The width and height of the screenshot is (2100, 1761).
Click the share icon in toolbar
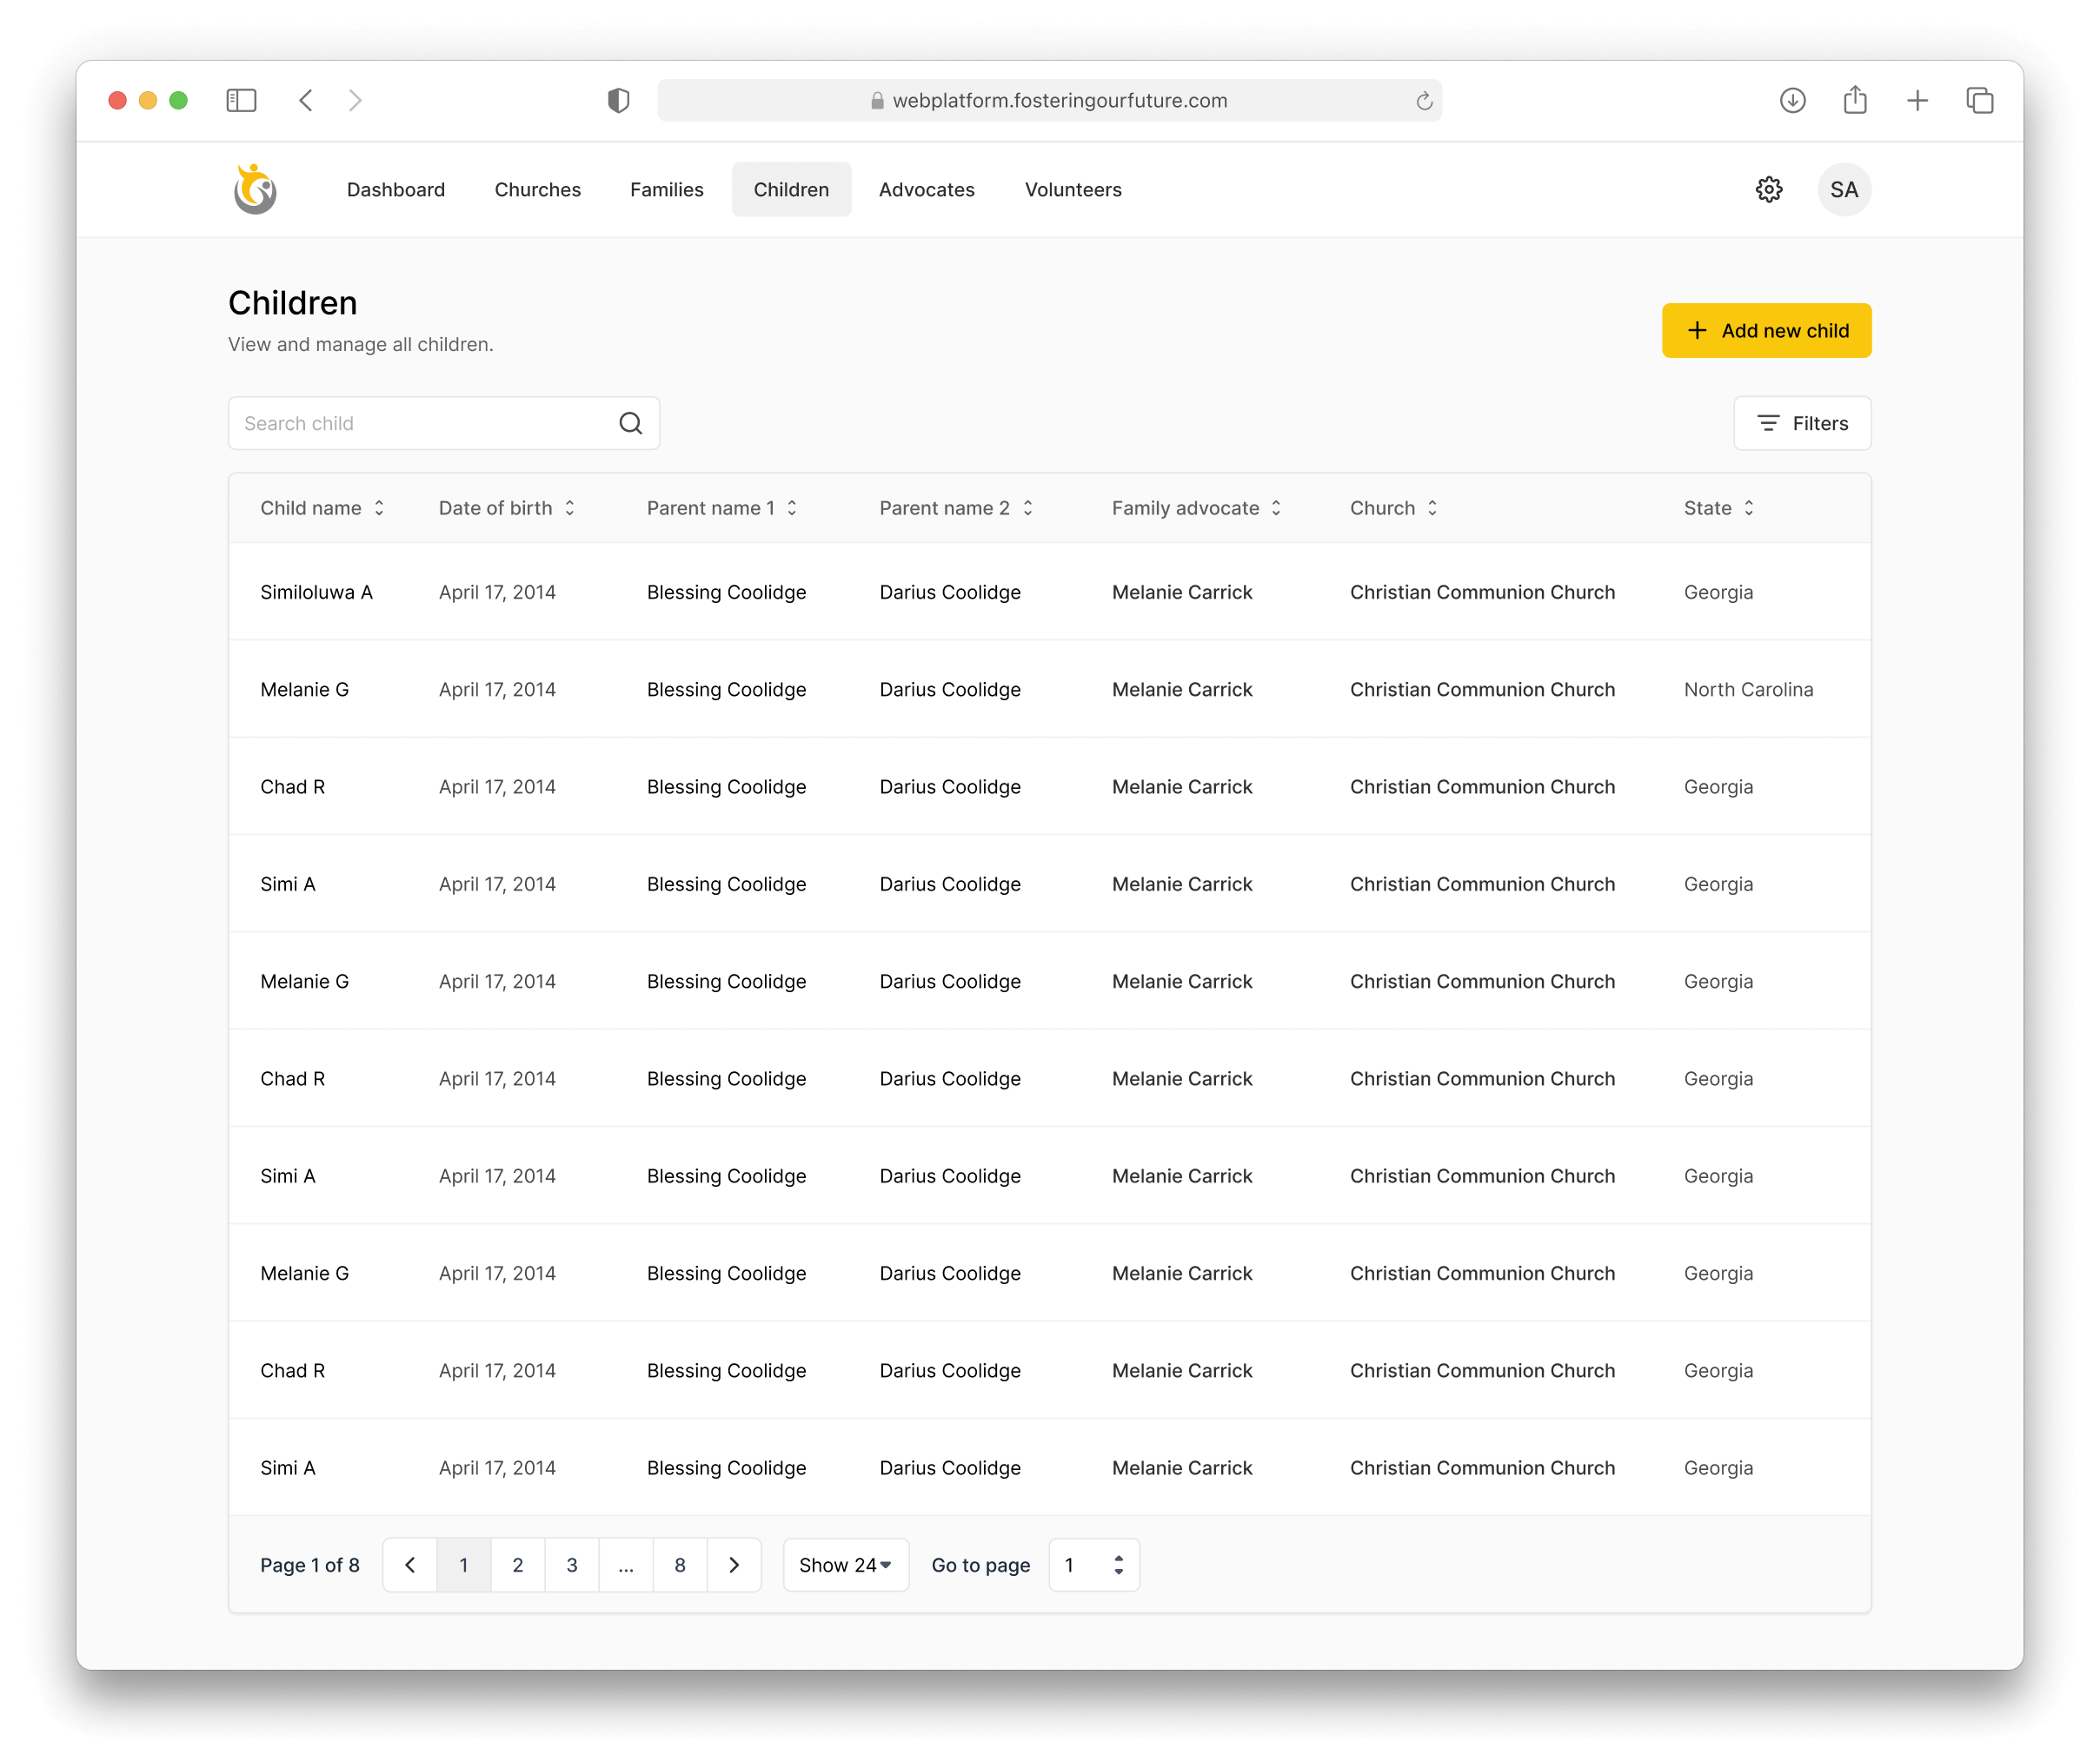click(x=1855, y=101)
